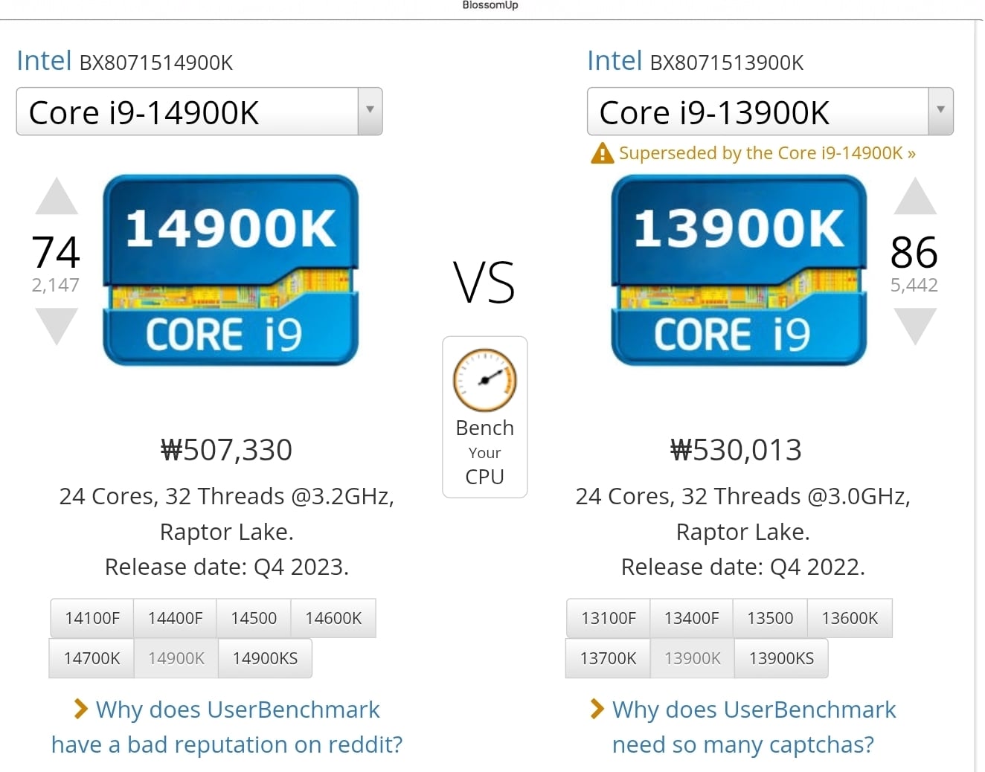Viewport: 985px width, 772px height.
Task: Upvote the Core i9-13900K
Action: click(915, 196)
